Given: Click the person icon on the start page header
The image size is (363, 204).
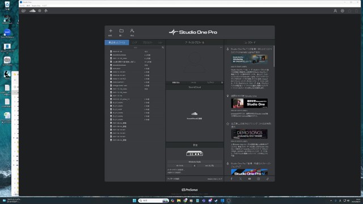Looking at the screenshot, I should (x=132, y=31).
